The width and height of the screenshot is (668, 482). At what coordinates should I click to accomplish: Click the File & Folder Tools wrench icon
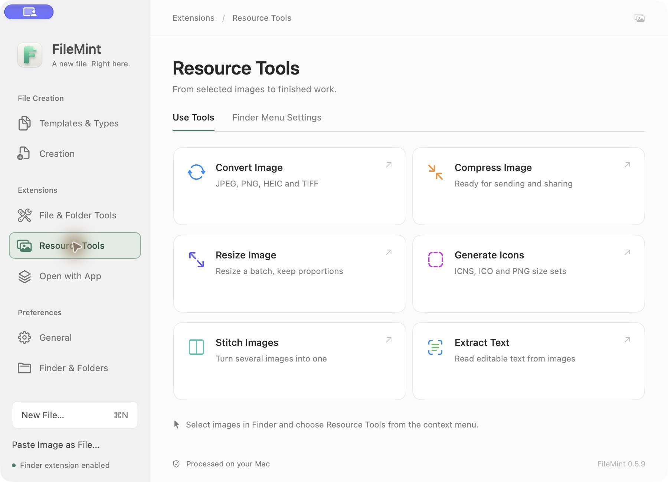click(24, 215)
